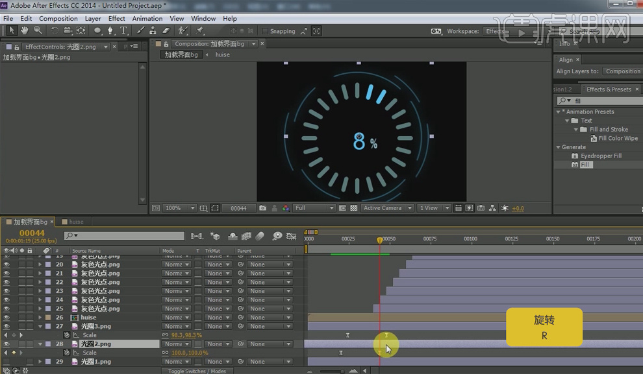
Task: Click the Scale stopwatch for 光圈2.png
Action: [66, 353]
